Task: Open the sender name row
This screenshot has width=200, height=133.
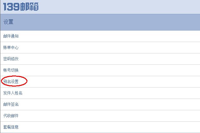Action: (100, 93)
